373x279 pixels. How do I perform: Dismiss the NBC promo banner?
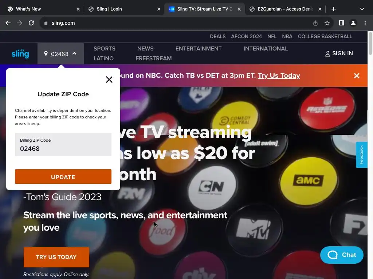357,76
